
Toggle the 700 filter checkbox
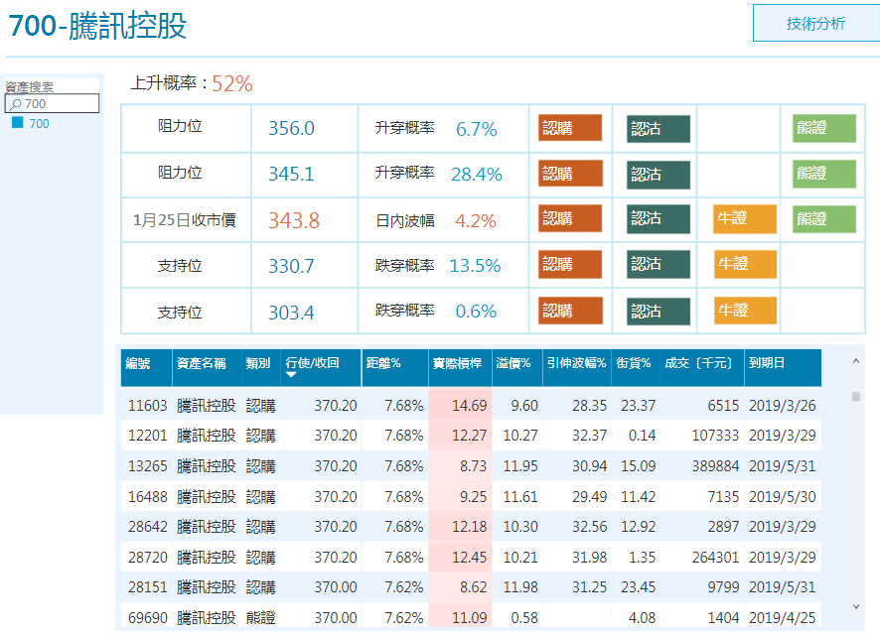click(x=18, y=122)
